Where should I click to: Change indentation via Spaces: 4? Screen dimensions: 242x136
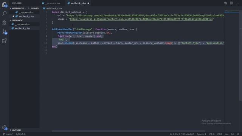(201, 134)
